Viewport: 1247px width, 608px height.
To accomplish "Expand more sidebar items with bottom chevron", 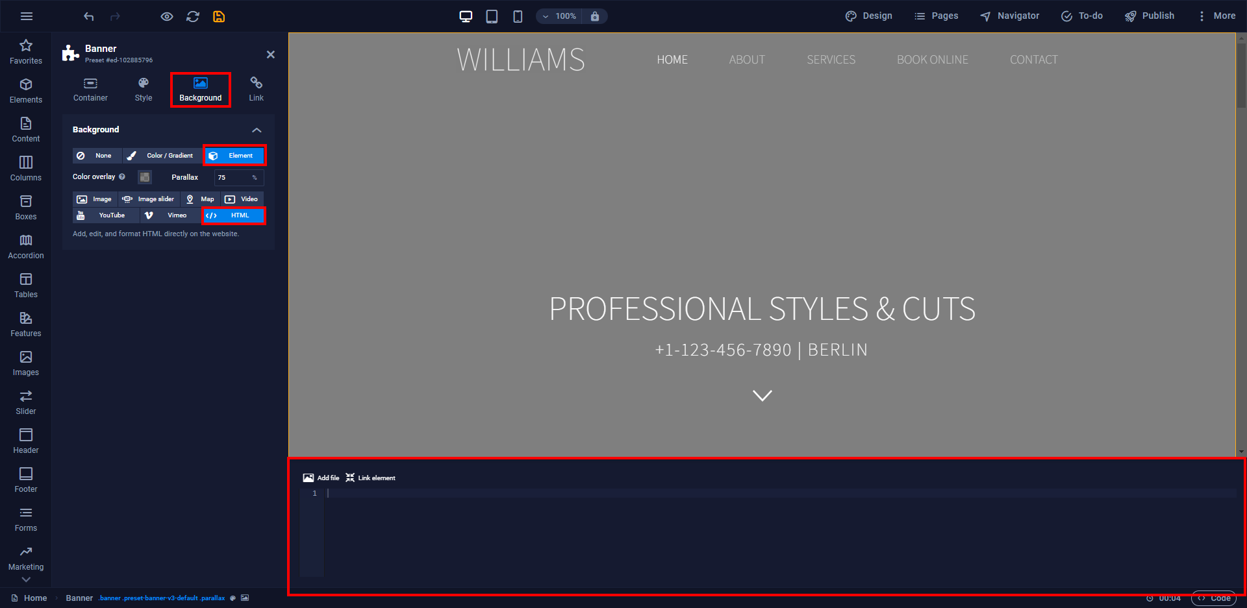I will 26,579.
